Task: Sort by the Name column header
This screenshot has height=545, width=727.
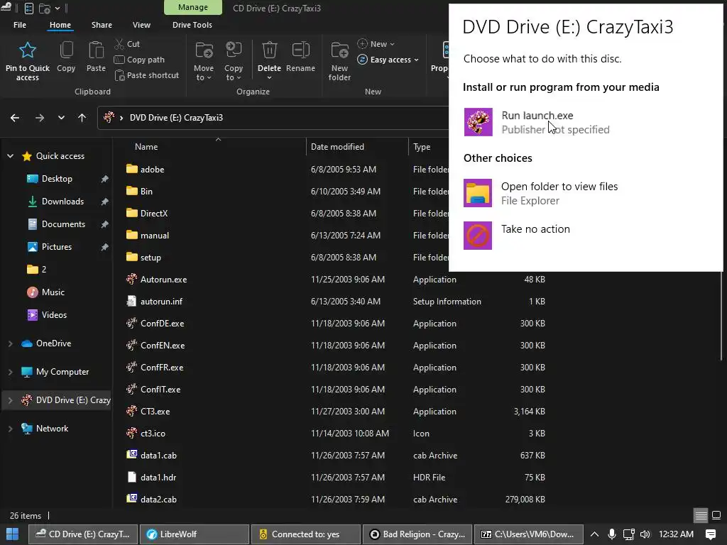Action: point(146,147)
